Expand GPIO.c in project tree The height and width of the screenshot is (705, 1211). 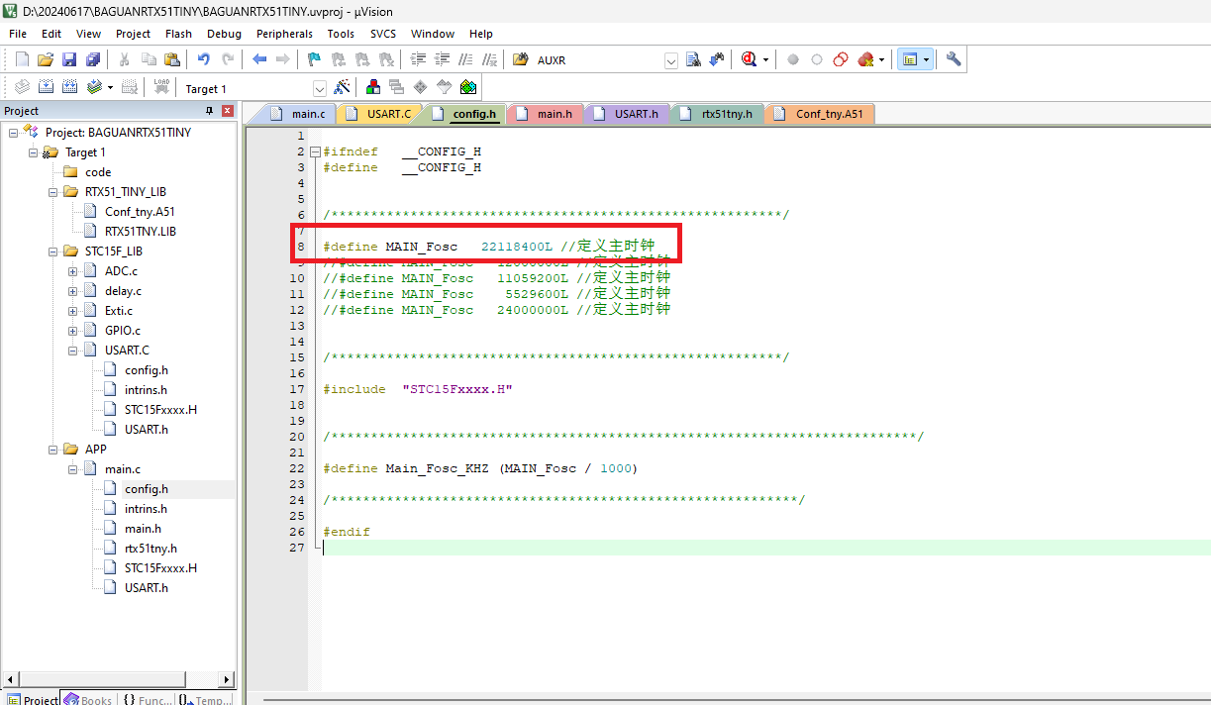point(72,330)
